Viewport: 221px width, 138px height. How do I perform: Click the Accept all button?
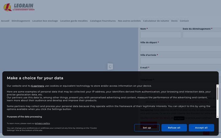[x=201, y=128]
